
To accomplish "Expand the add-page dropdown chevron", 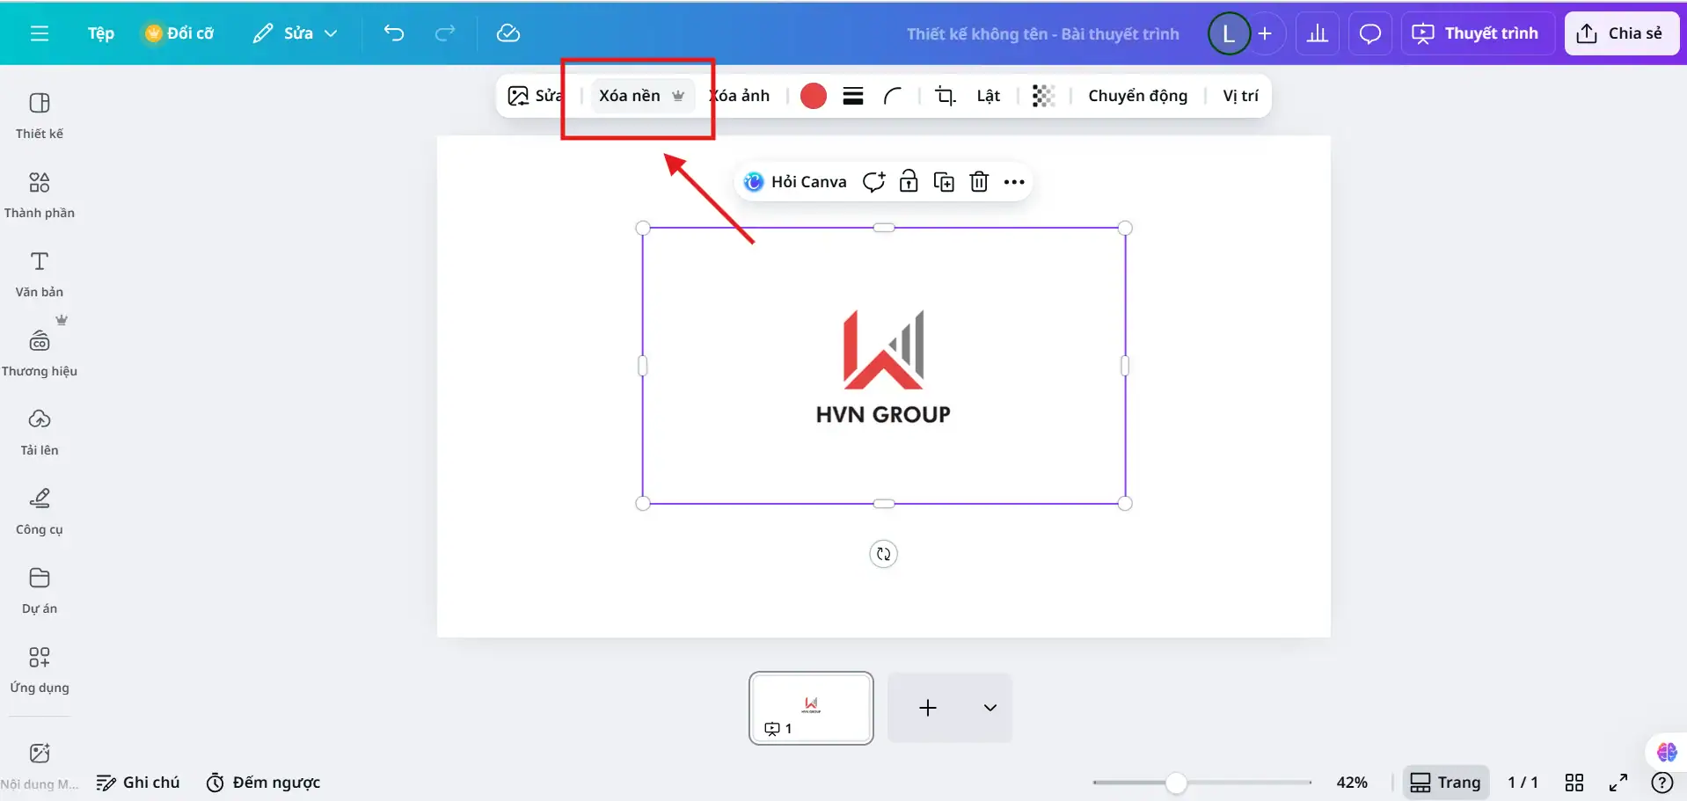I will (x=990, y=708).
